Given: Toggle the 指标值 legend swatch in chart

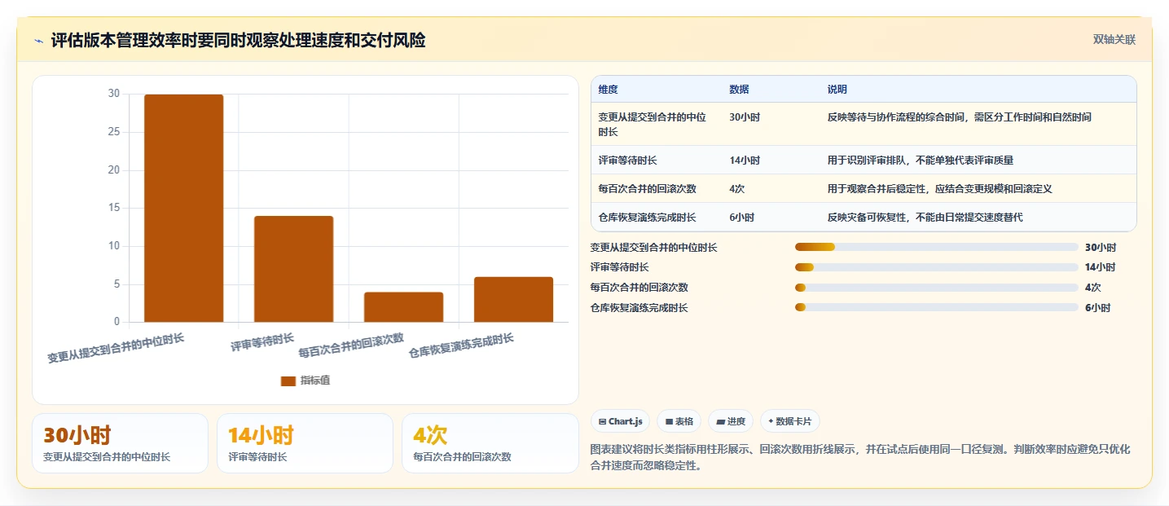Looking at the screenshot, I should (x=288, y=381).
